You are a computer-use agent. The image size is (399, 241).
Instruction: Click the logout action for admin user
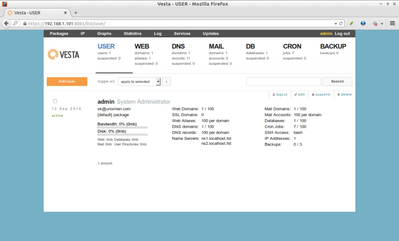(280, 94)
